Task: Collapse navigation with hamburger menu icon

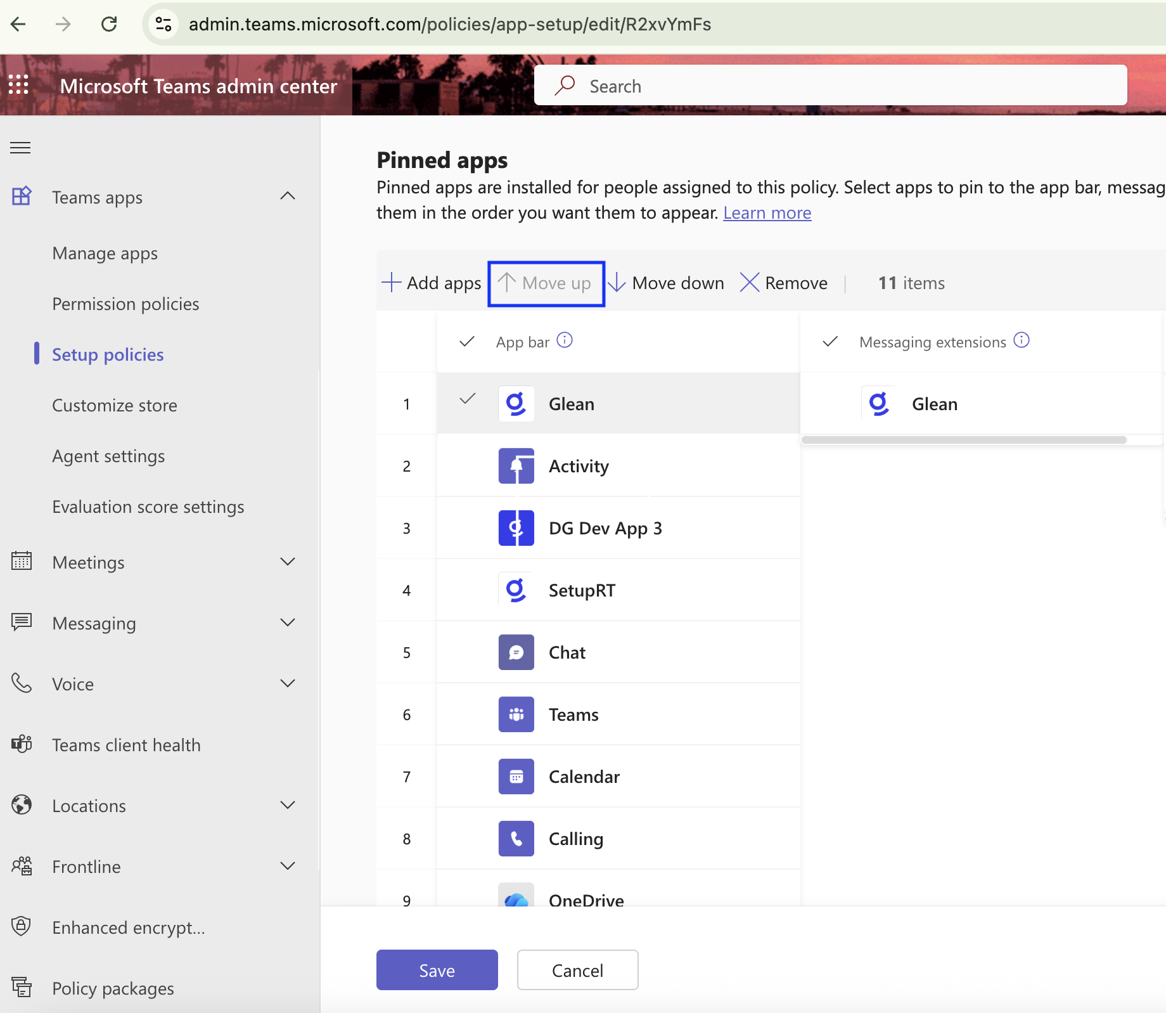Action: pyautogui.click(x=20, y=148)
